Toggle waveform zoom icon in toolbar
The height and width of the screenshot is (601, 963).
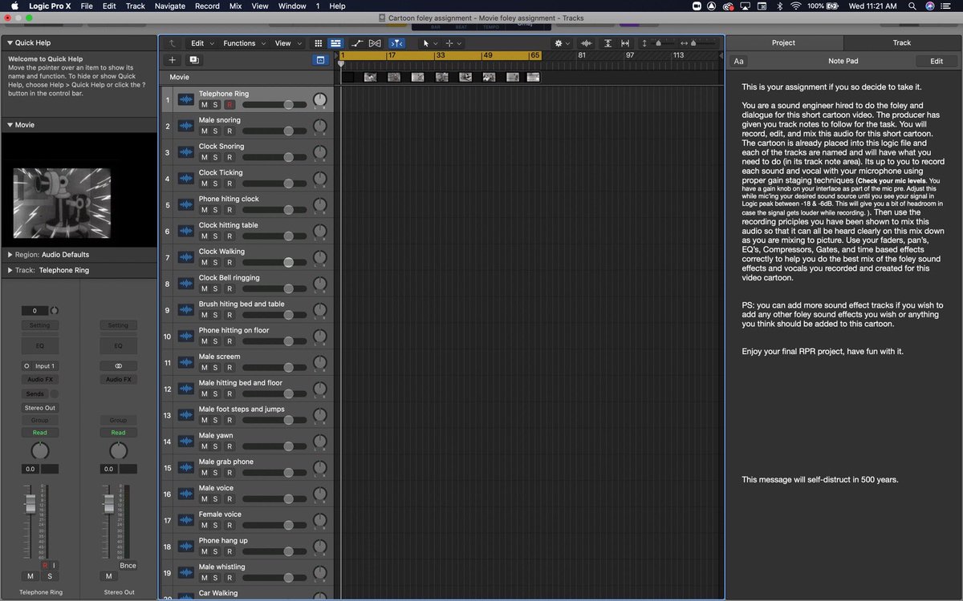(587, 43)
